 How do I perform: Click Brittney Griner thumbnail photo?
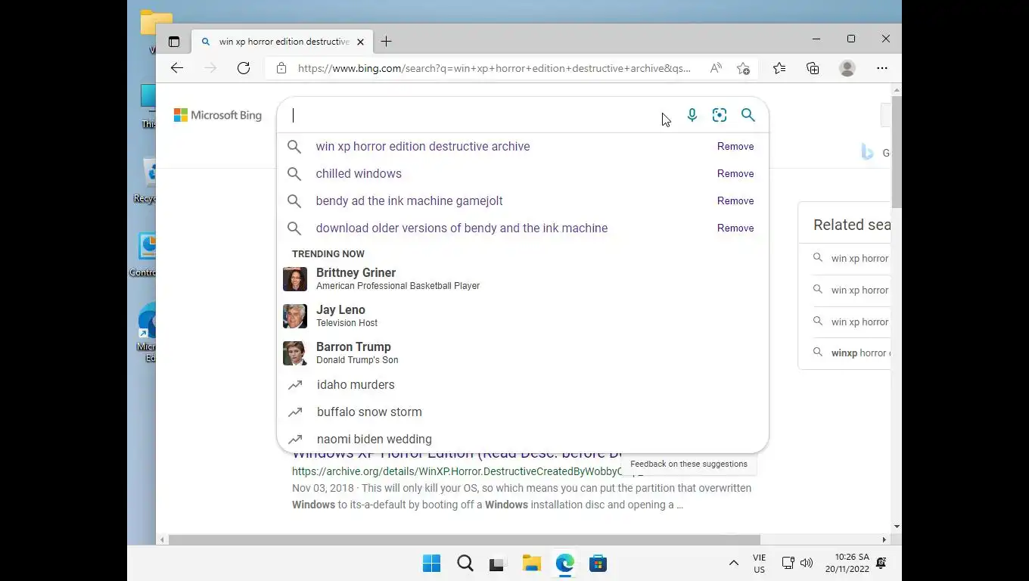[x=295, y=279]
